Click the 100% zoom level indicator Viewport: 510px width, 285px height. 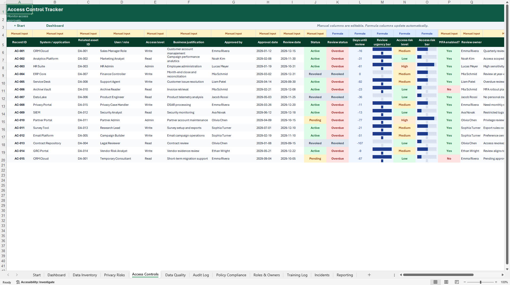click(x=504, y=282)
